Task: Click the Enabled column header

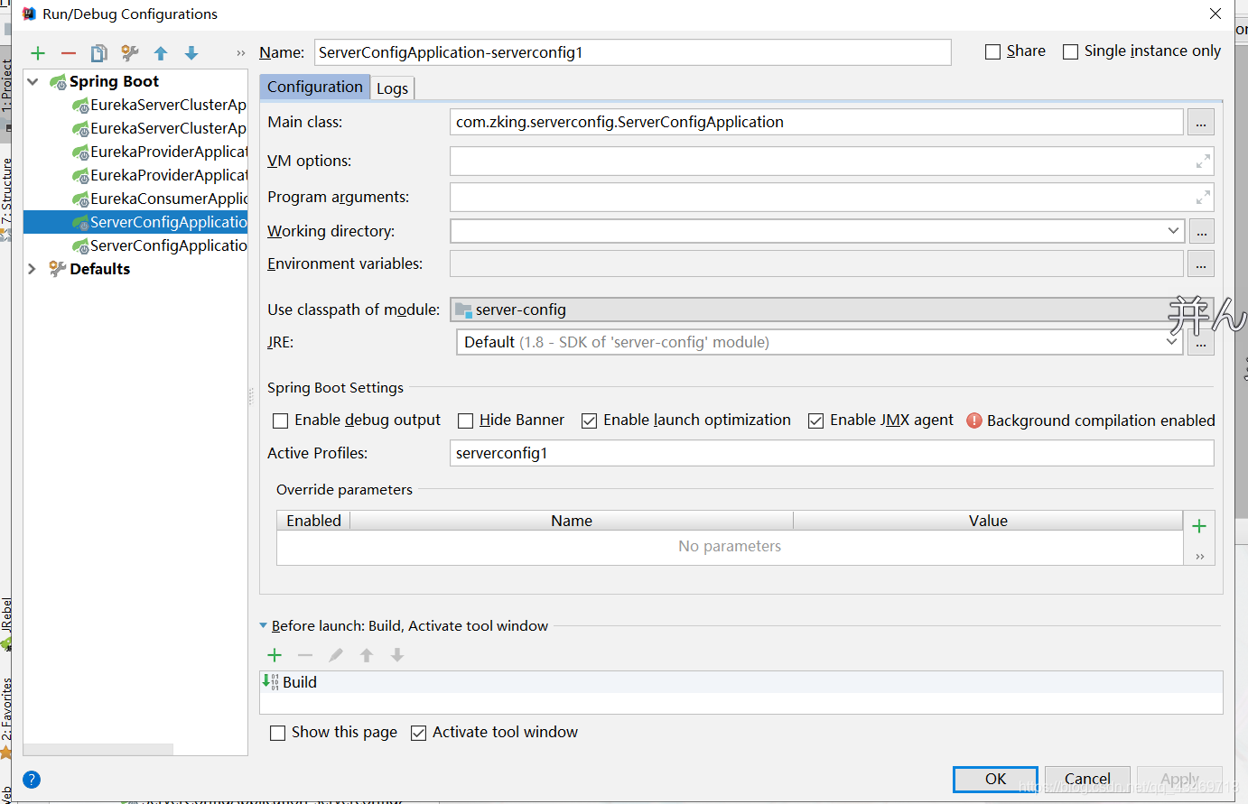Action: click(x=313, y=521)
